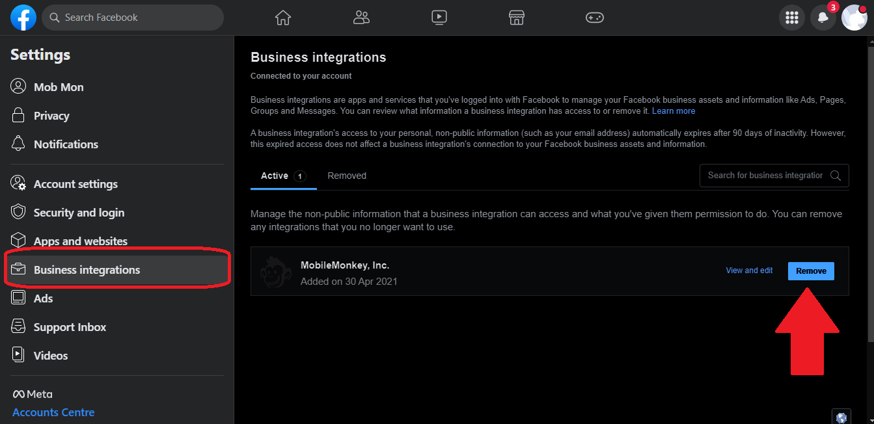
Task: Click the Videos icon in sidebar
Action: (x=18, y=355)
